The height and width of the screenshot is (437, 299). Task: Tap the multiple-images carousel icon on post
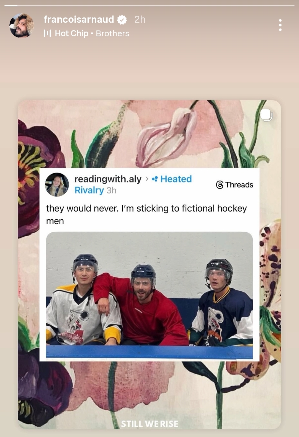(266, 115)
